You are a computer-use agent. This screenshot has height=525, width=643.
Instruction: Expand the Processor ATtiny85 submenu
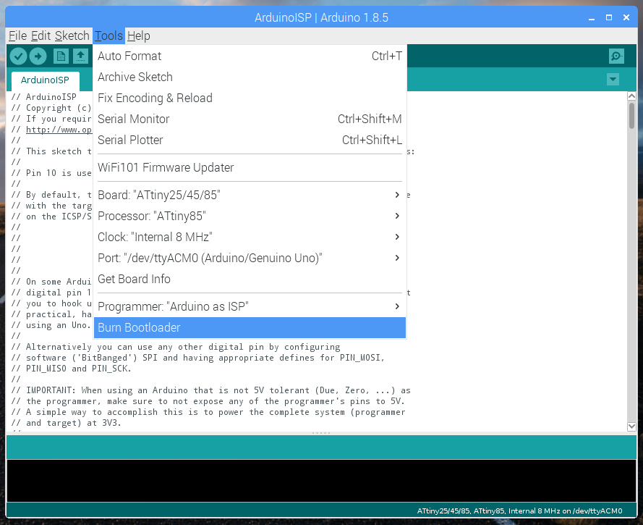coord(250,216)
